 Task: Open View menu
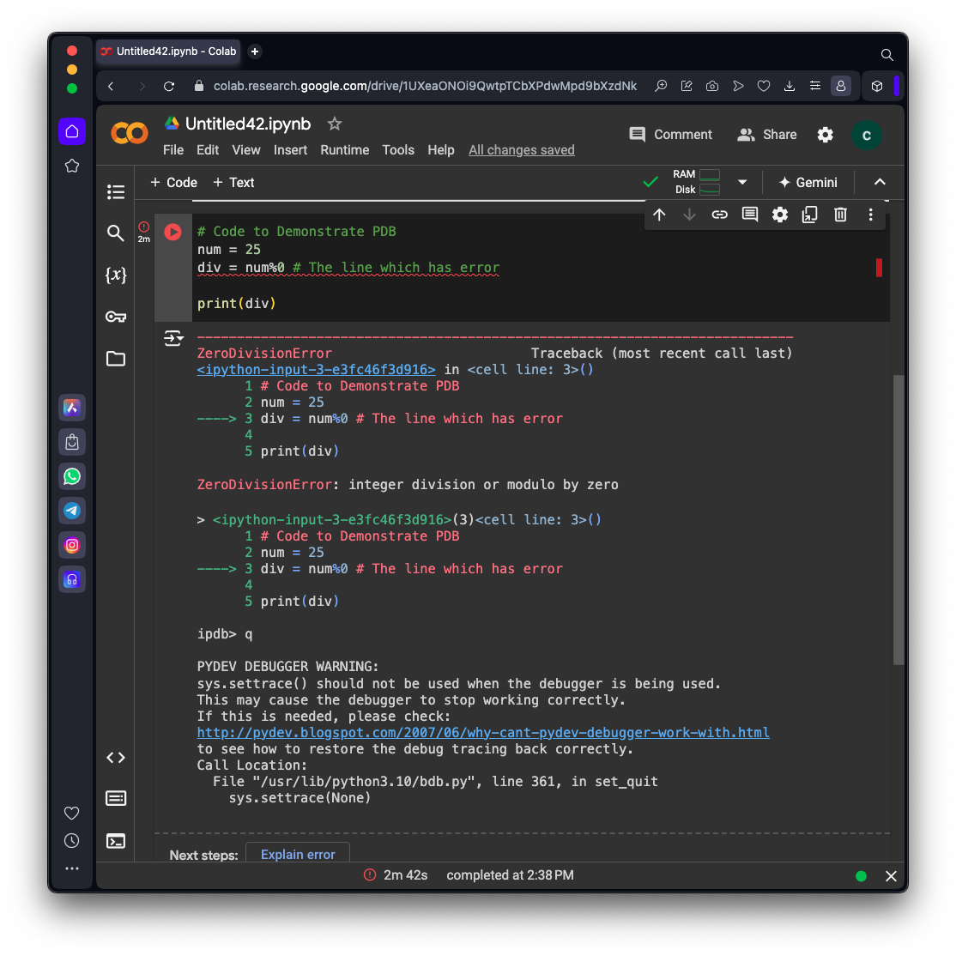pyautogui.click(x=245, y=150)
